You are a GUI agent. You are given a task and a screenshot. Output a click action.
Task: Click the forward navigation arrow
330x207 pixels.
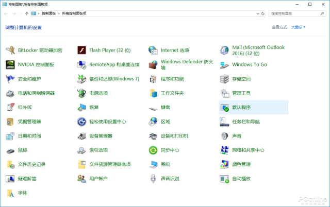[14, 14]
